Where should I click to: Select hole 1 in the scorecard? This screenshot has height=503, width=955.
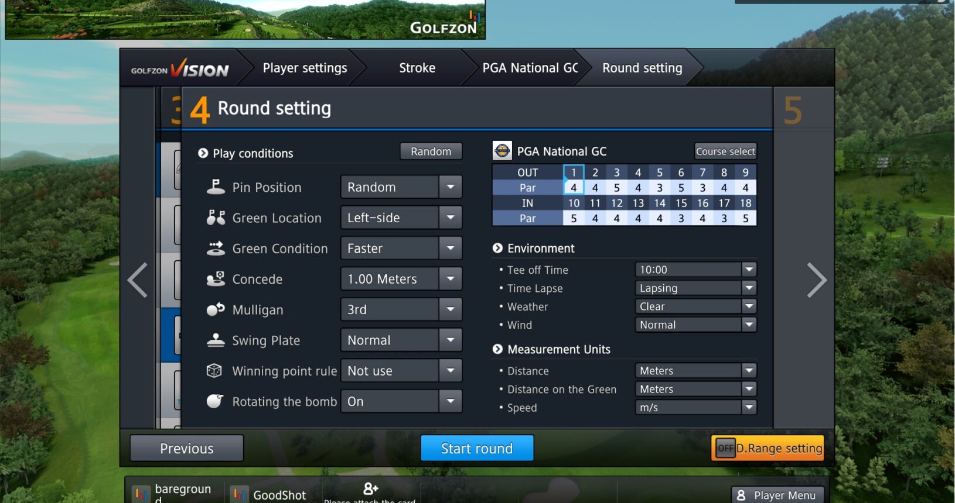[574, 173]
